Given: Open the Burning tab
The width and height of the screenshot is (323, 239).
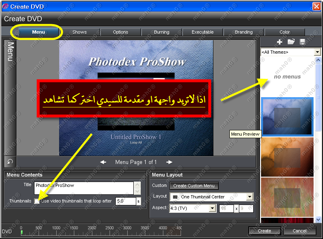Looking at the screenshot, I should 162,32.
